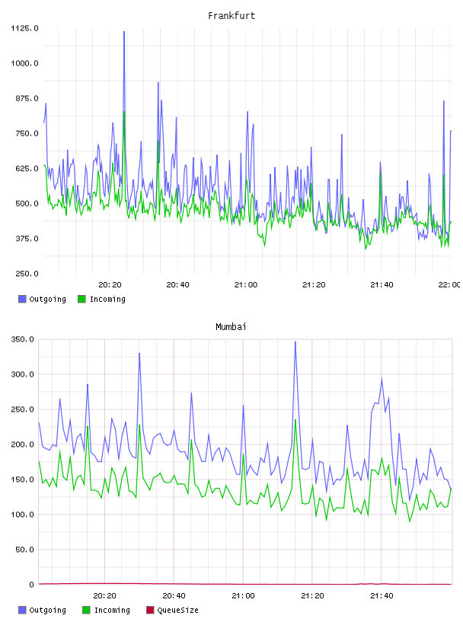Viewport: 463px width, 622px height.
Task: Click the 21:20 time label on Frankfurt chart
Action: point(314,285)
